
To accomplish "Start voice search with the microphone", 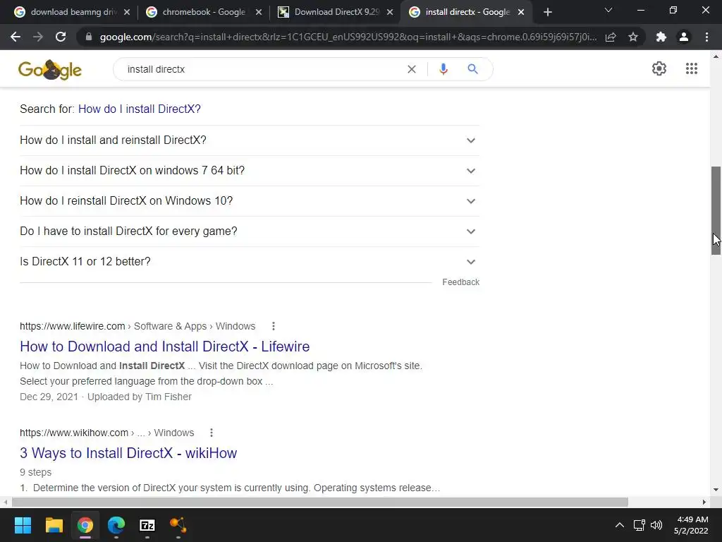I will click(443, 69).
